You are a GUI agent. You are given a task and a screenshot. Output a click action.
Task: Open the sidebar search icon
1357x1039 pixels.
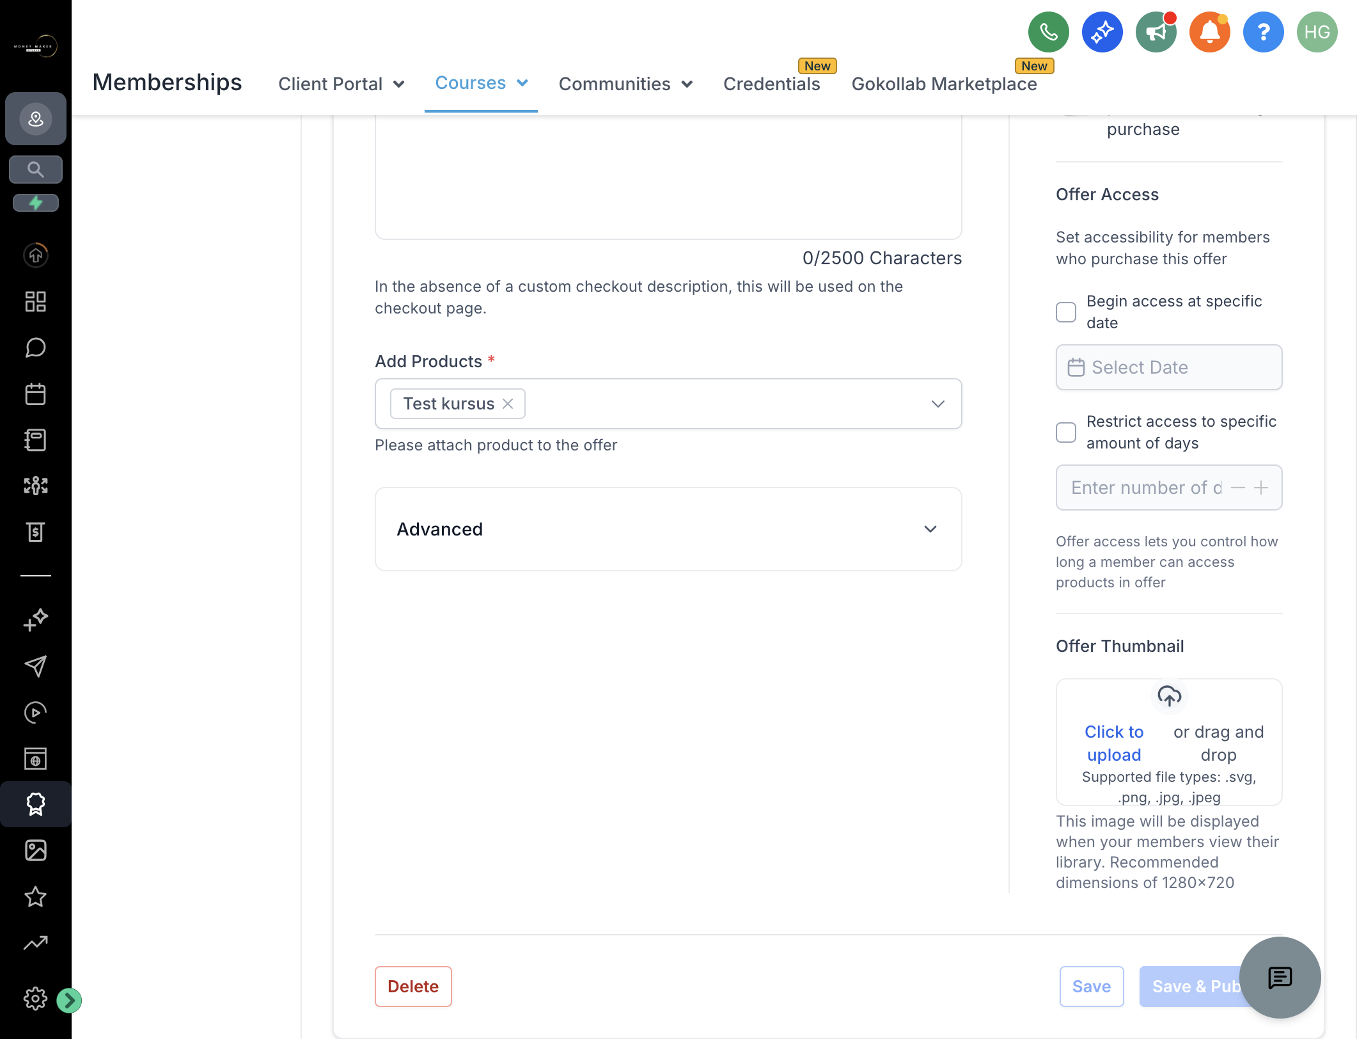pyautogui.click(x=36, y=170)
